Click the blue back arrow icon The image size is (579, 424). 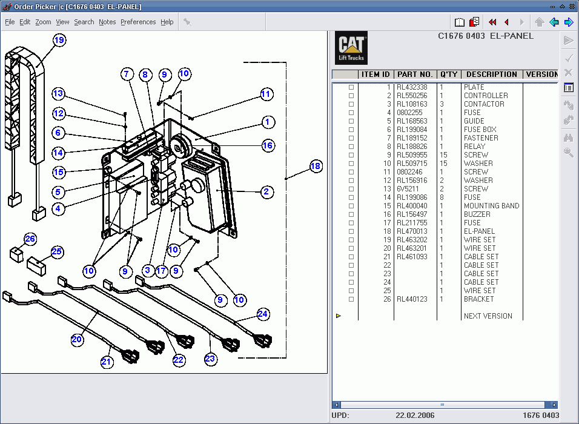[x=554, y=22]
